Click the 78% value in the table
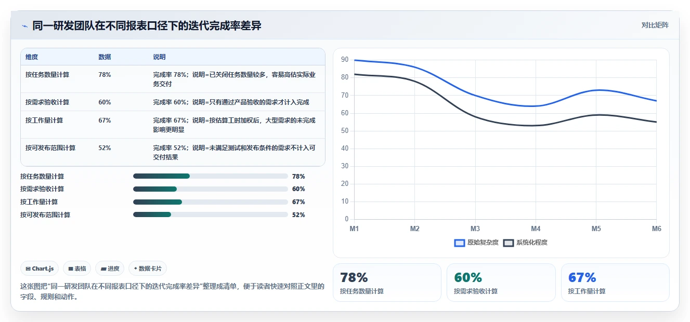690x322 pixels. [x=105, y=75]
